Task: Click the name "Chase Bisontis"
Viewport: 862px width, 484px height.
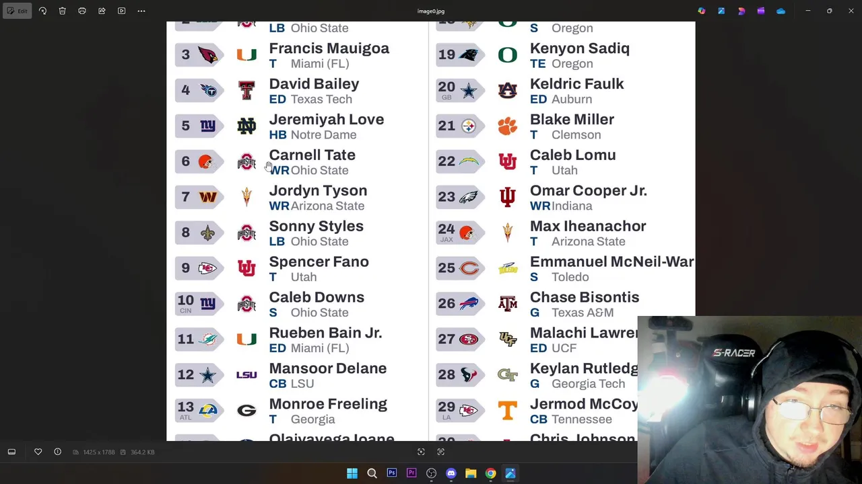Action: pos(585,298)
